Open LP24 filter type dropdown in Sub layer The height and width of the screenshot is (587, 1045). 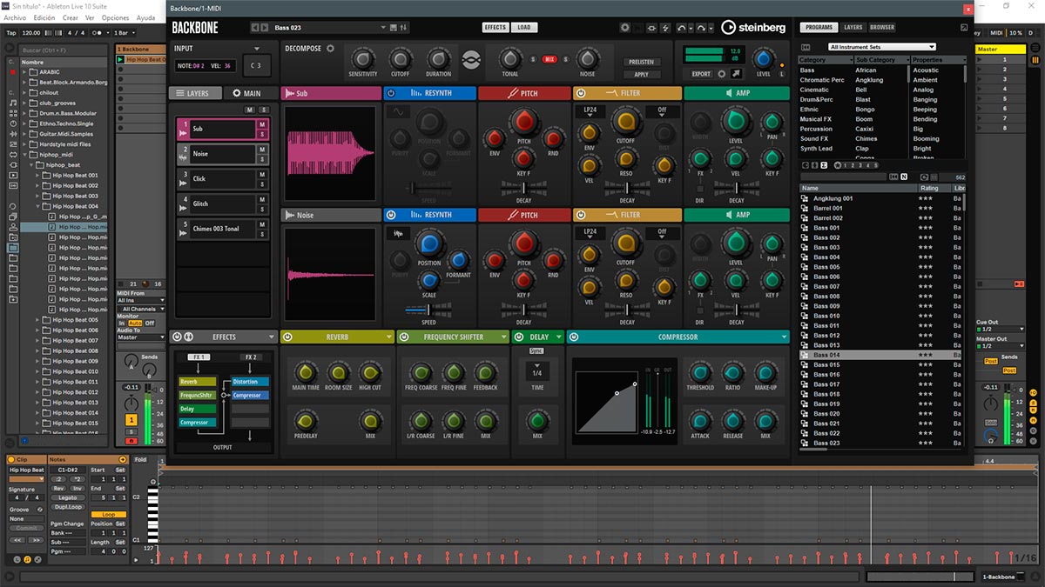tap(590, 110)
